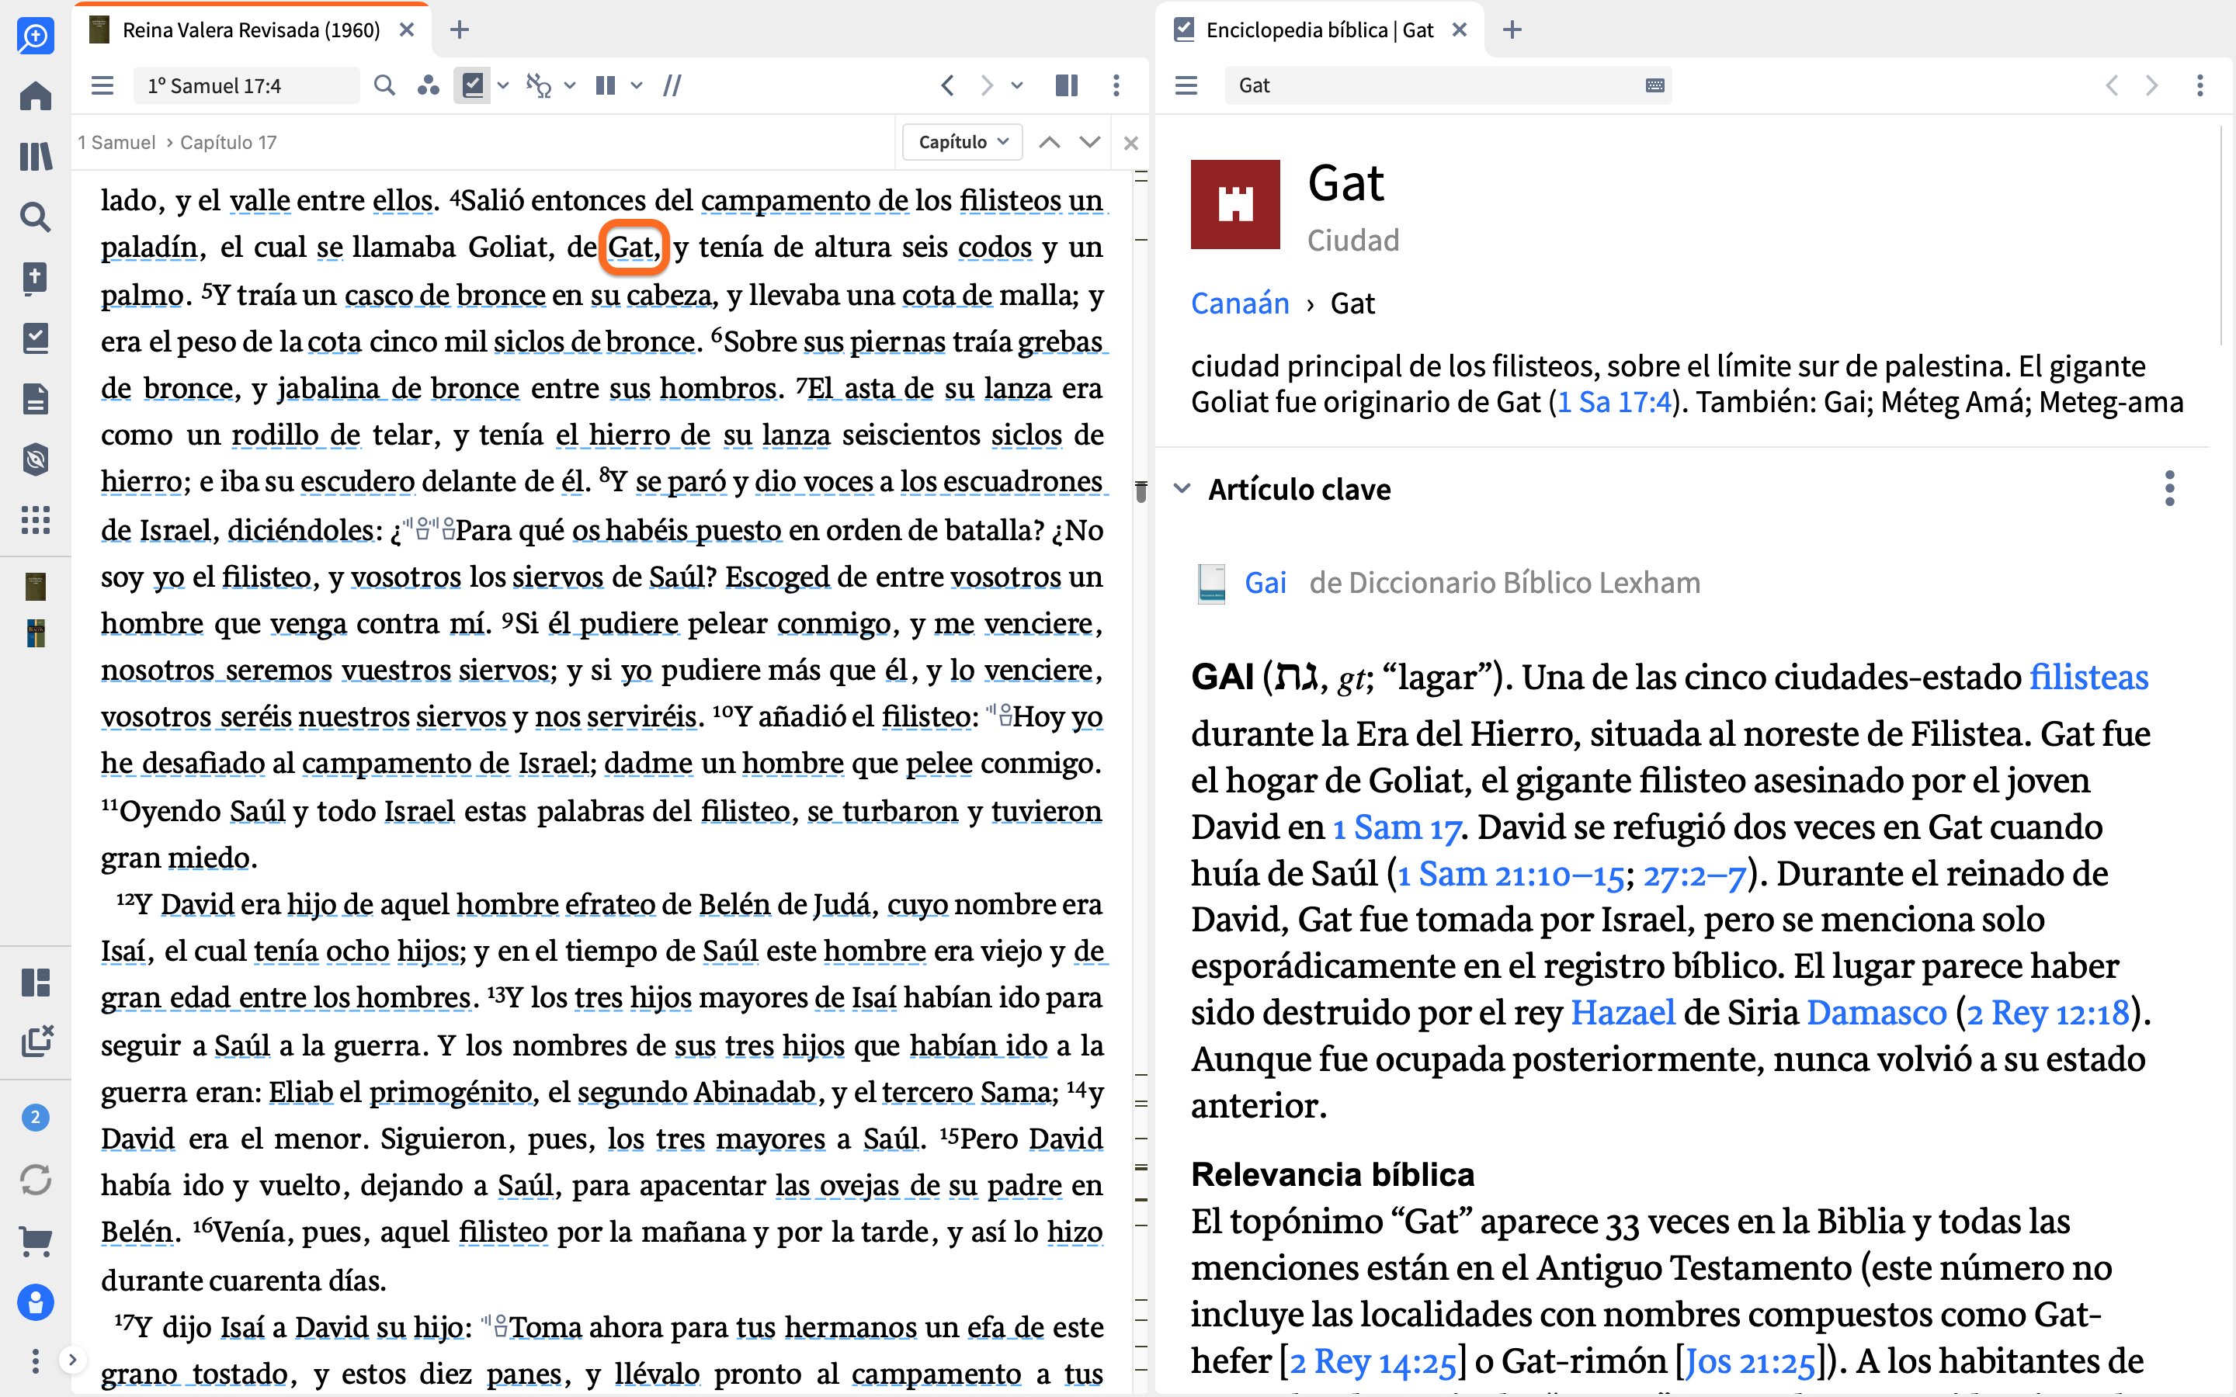This screenshot has height=1397, width=2236.
Task: Open the 1 Sa 17:4 reference link
Action: [1614, 403]
